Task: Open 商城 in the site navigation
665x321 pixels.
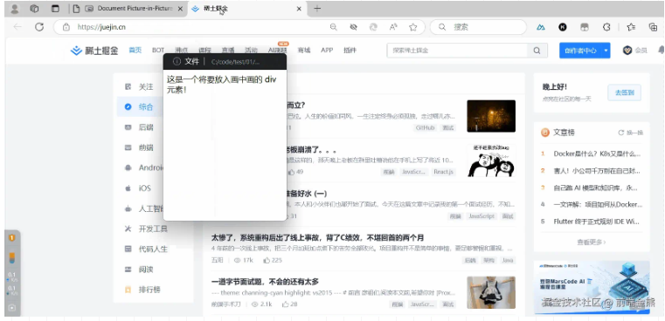Action: click(x=303, y=50)
